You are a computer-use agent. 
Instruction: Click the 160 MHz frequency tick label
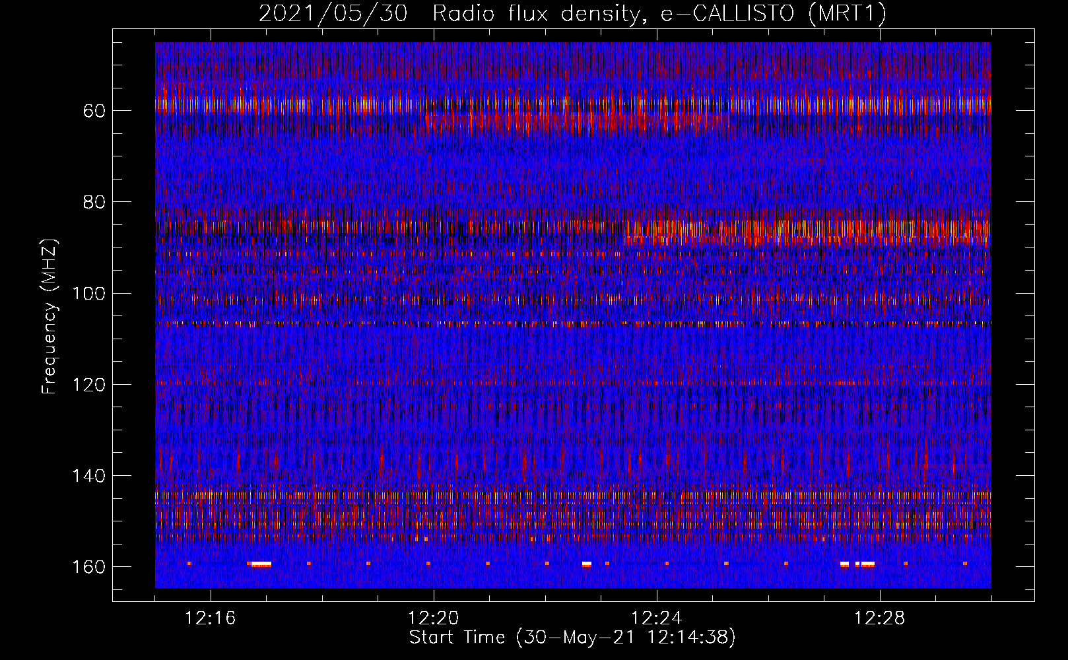89,568
